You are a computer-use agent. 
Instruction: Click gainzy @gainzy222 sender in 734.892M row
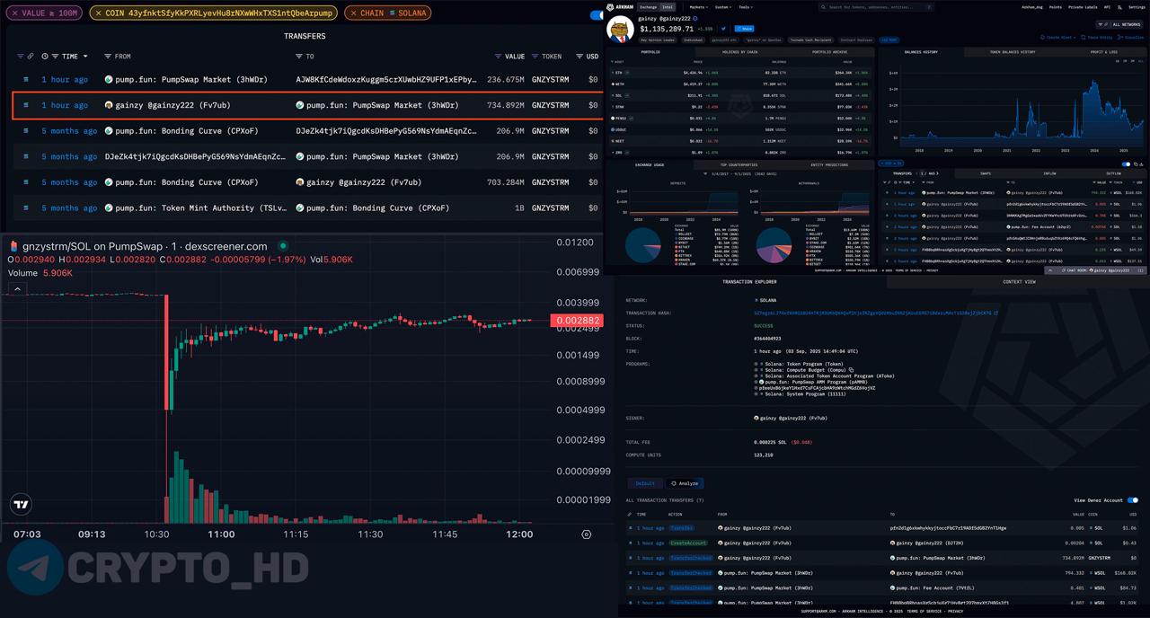(167, 105)
